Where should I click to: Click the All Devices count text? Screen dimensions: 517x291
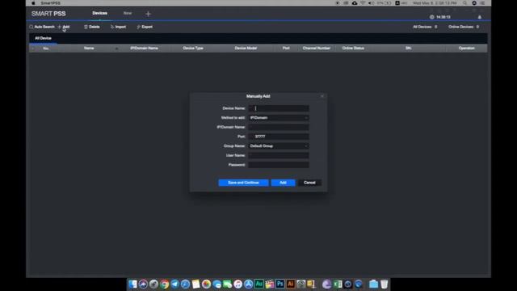pos(425,27)
